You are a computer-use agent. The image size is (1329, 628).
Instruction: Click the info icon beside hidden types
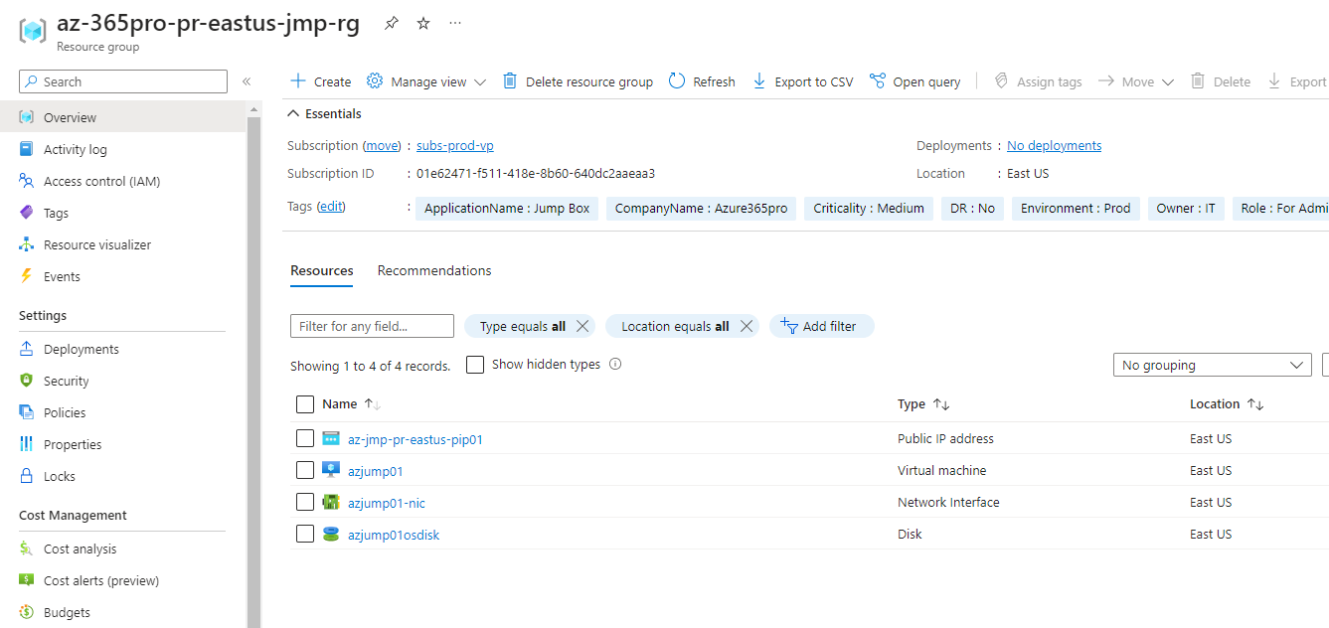tap(615, 364)
